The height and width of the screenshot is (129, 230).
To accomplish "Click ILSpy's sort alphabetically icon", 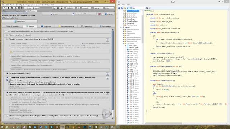I will tap(147, 8).
